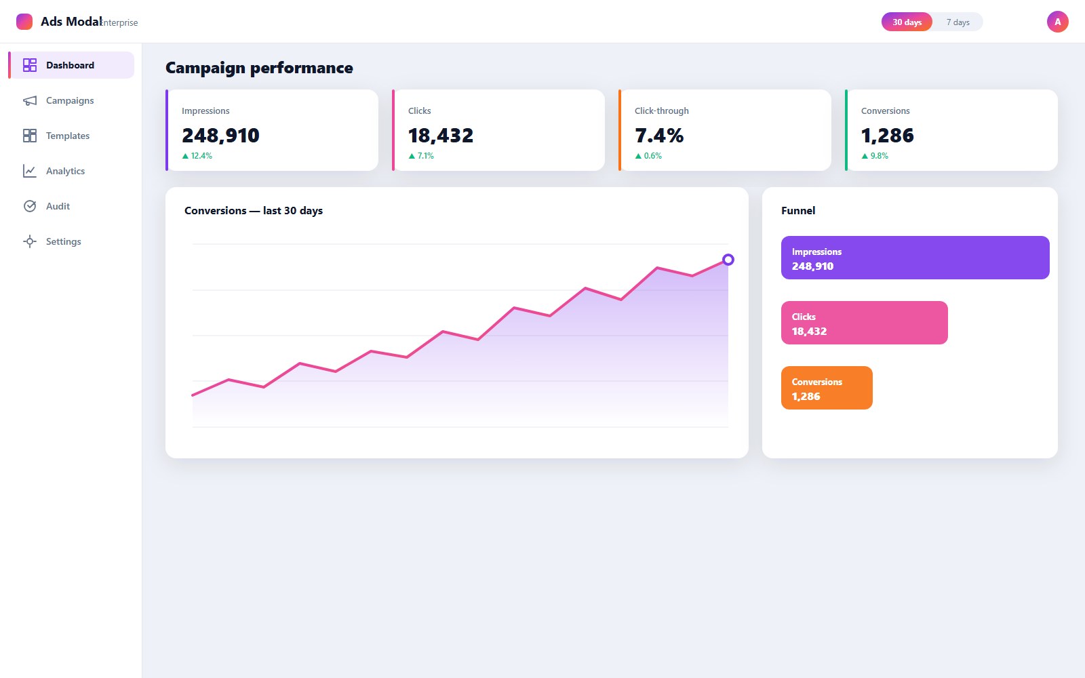Click the 9.8% change indicator
This screenshot has height=678, width=1085.
point(875,156)
